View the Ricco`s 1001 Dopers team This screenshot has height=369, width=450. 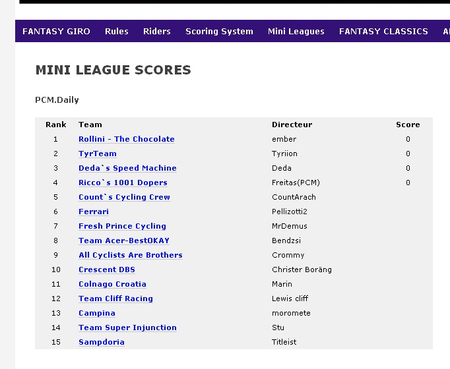click(x=123, y=183)
